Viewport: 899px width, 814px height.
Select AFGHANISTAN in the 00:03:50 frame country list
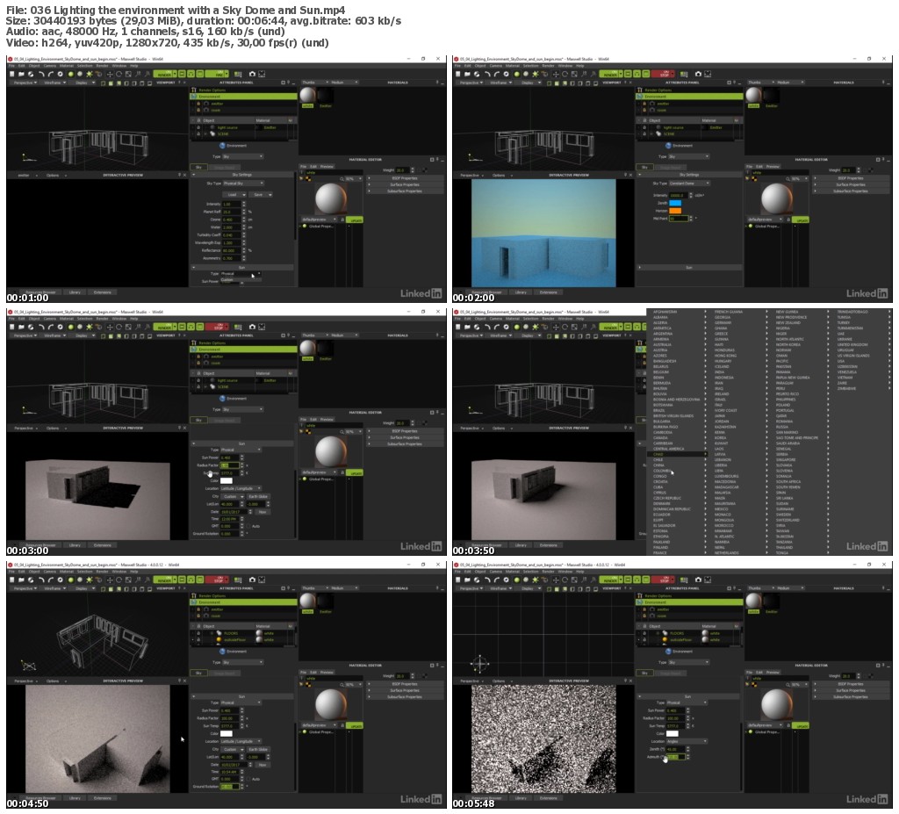665,312
